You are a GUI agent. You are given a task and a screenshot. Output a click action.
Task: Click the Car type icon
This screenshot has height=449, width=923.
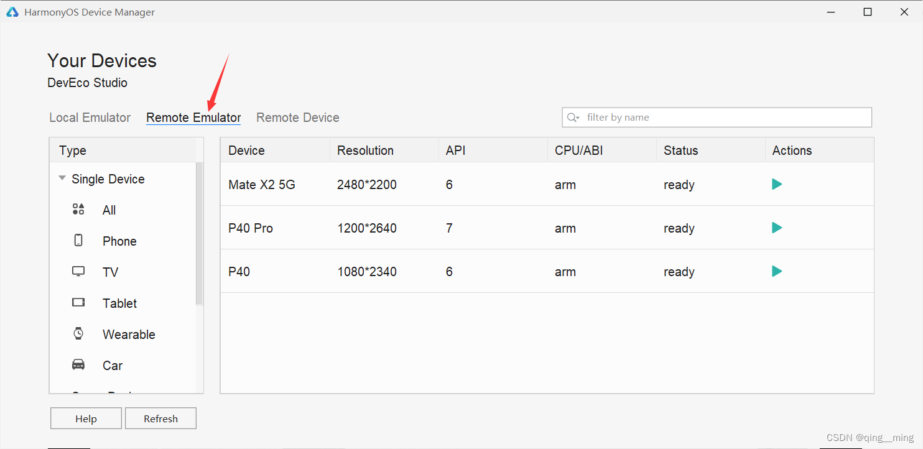pyautogui.click(x=78, y=364)
